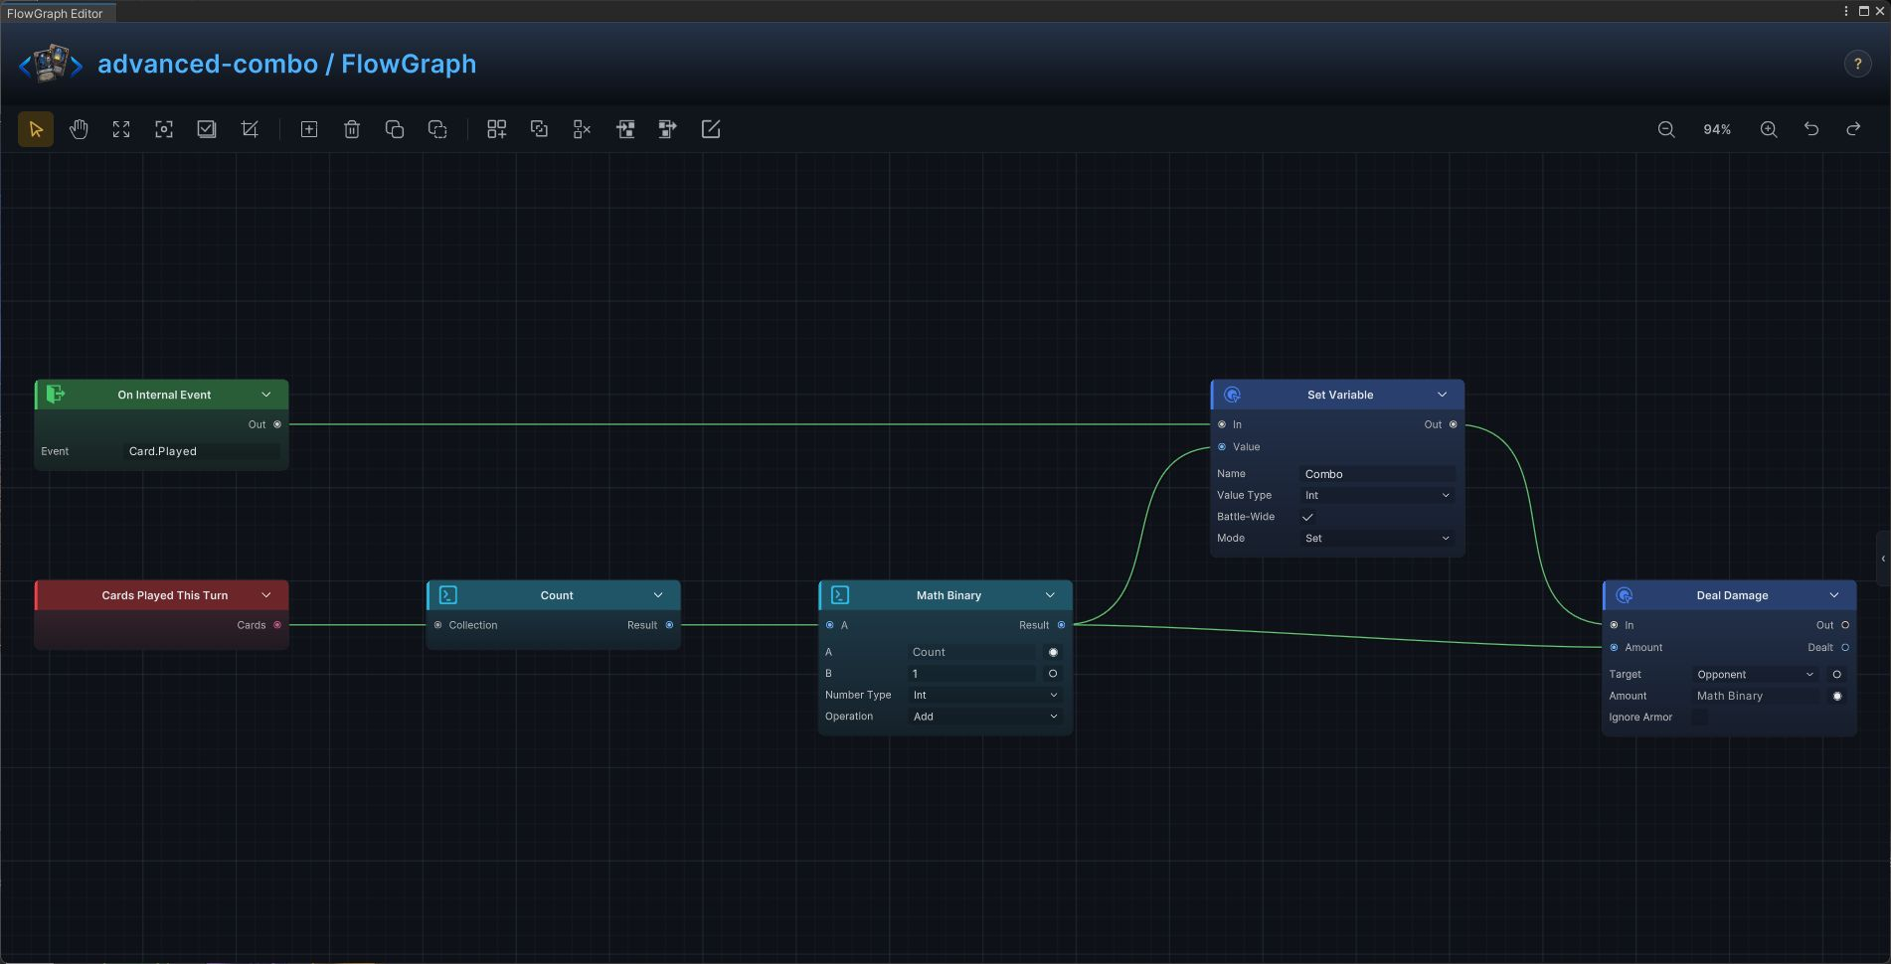
Task: Click the Set Variable node icon
Action: [1232, 395]
